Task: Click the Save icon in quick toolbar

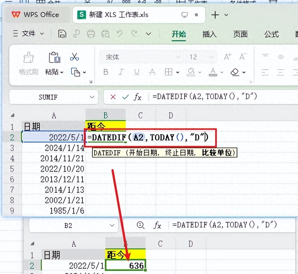Action: point(62,34)
